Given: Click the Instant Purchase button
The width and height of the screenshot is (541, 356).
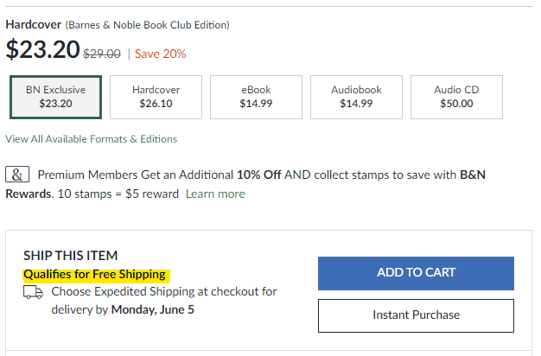Looking at the screenshot, I should [416, 315].
